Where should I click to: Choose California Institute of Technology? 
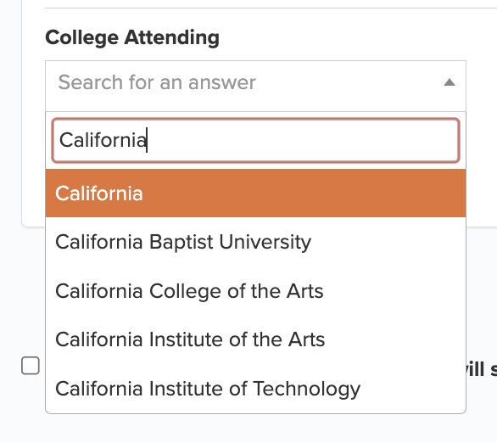pyautogui.click(x=255, y=389)
